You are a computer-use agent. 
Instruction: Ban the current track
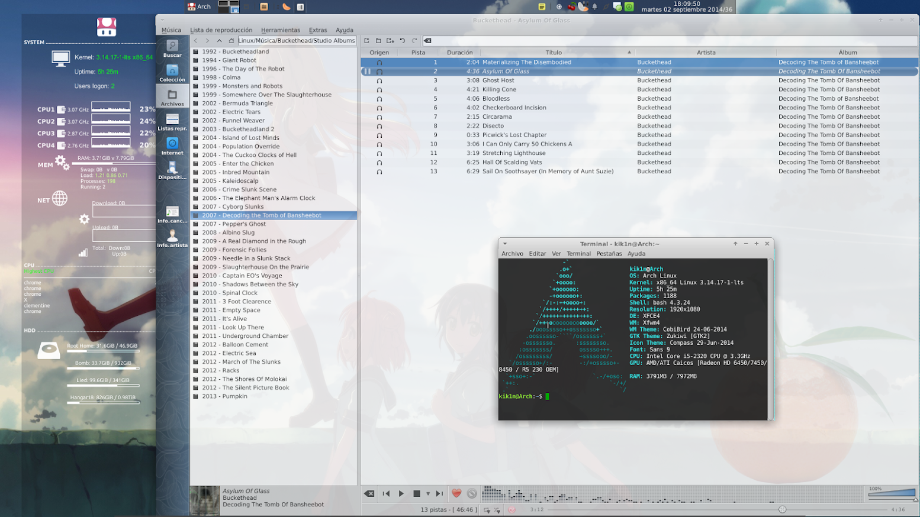[472, 493]
